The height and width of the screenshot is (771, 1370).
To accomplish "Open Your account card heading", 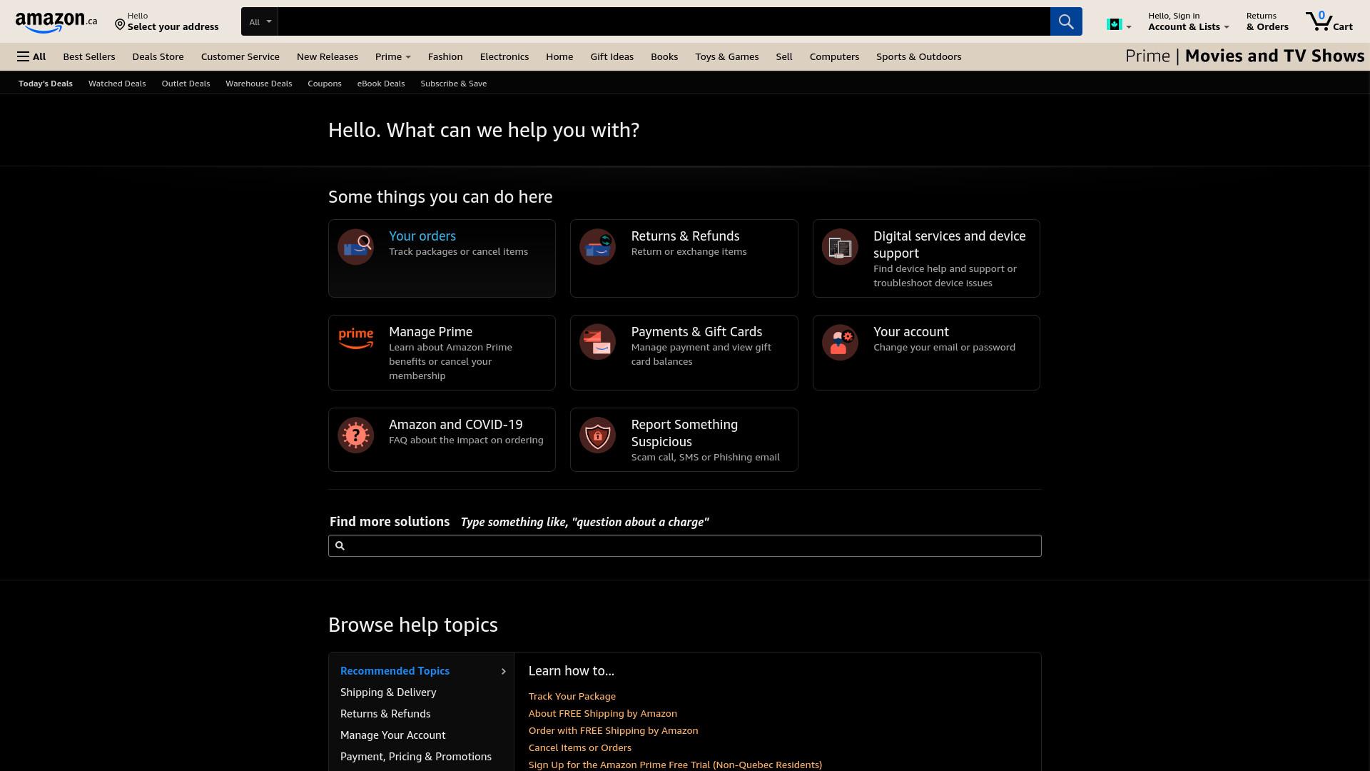I will point(911,332).
